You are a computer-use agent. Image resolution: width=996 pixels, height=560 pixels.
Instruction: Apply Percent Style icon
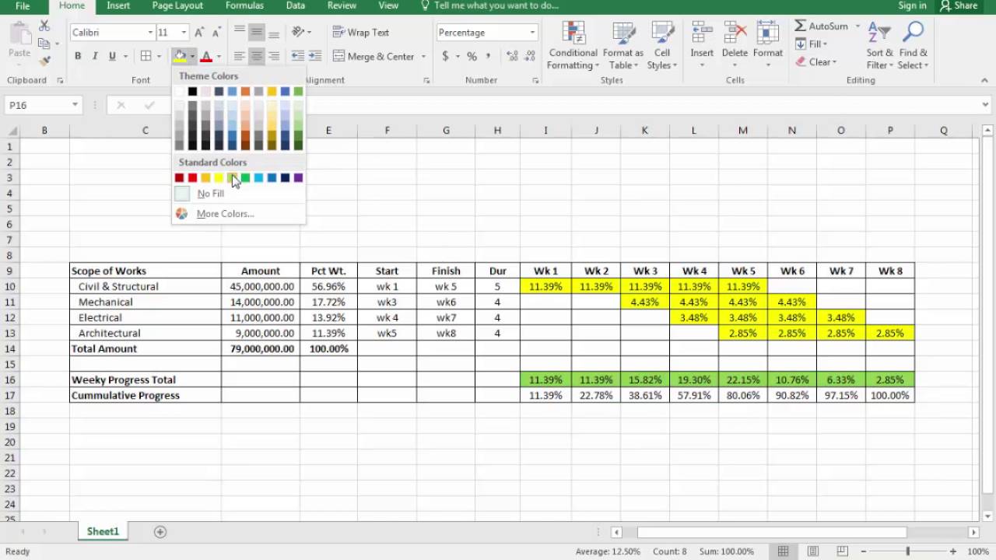[x=472, y=56]
